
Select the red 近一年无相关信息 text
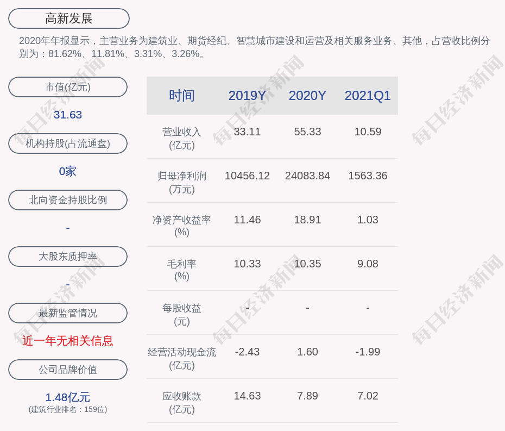click(68, 341)
